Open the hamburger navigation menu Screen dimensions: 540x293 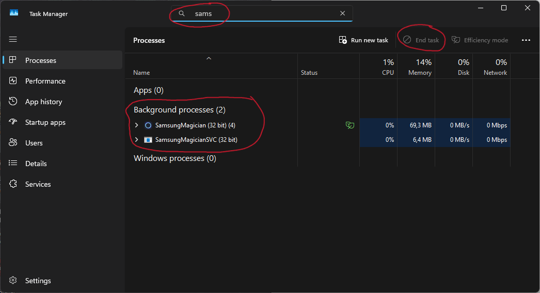pos(13,39)
